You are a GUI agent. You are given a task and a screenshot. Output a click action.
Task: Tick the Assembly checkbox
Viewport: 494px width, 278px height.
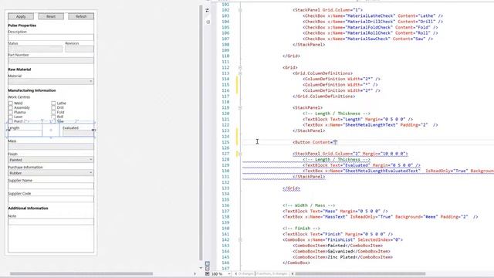point(10,107)
